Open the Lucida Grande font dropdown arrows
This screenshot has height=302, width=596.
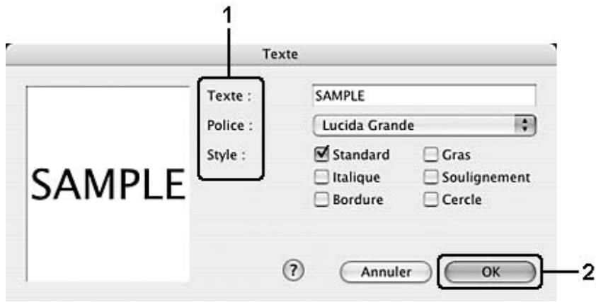pos(525,125)
